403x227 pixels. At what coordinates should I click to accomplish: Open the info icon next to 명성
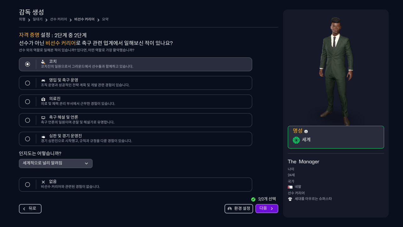click(306, 131)
